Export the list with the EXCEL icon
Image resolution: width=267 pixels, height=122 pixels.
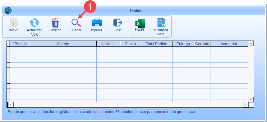(140, 23)
